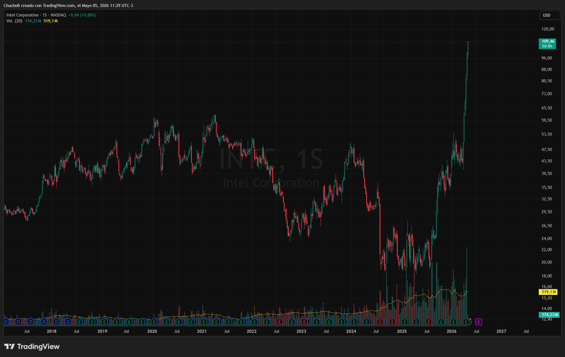Click the 88,00 price axis label

tap(547, 70)
